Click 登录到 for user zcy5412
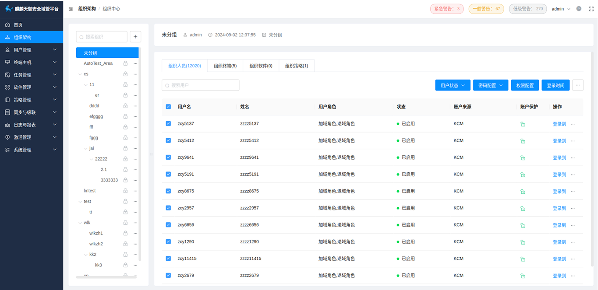This screenshot has height=290, width=598. [559, 140]
